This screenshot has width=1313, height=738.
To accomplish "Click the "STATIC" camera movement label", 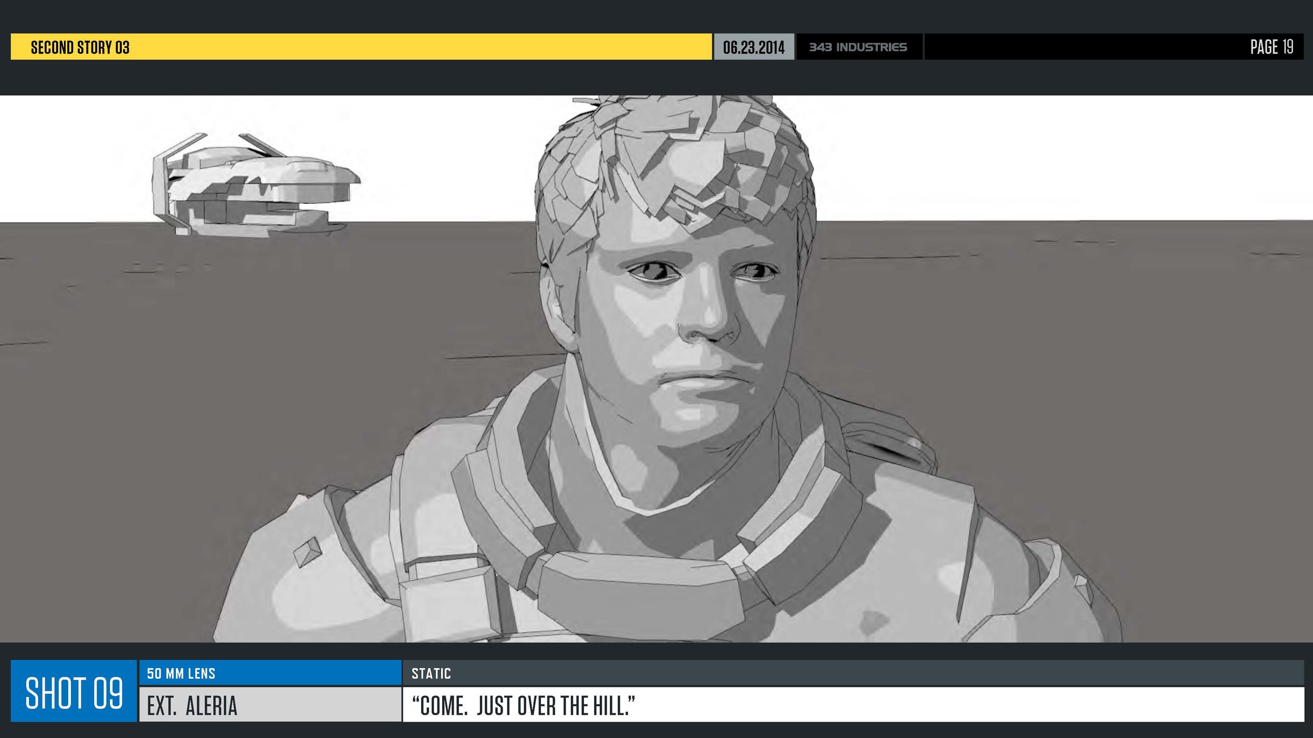I will pyautogui.click(x=431, y=673).
